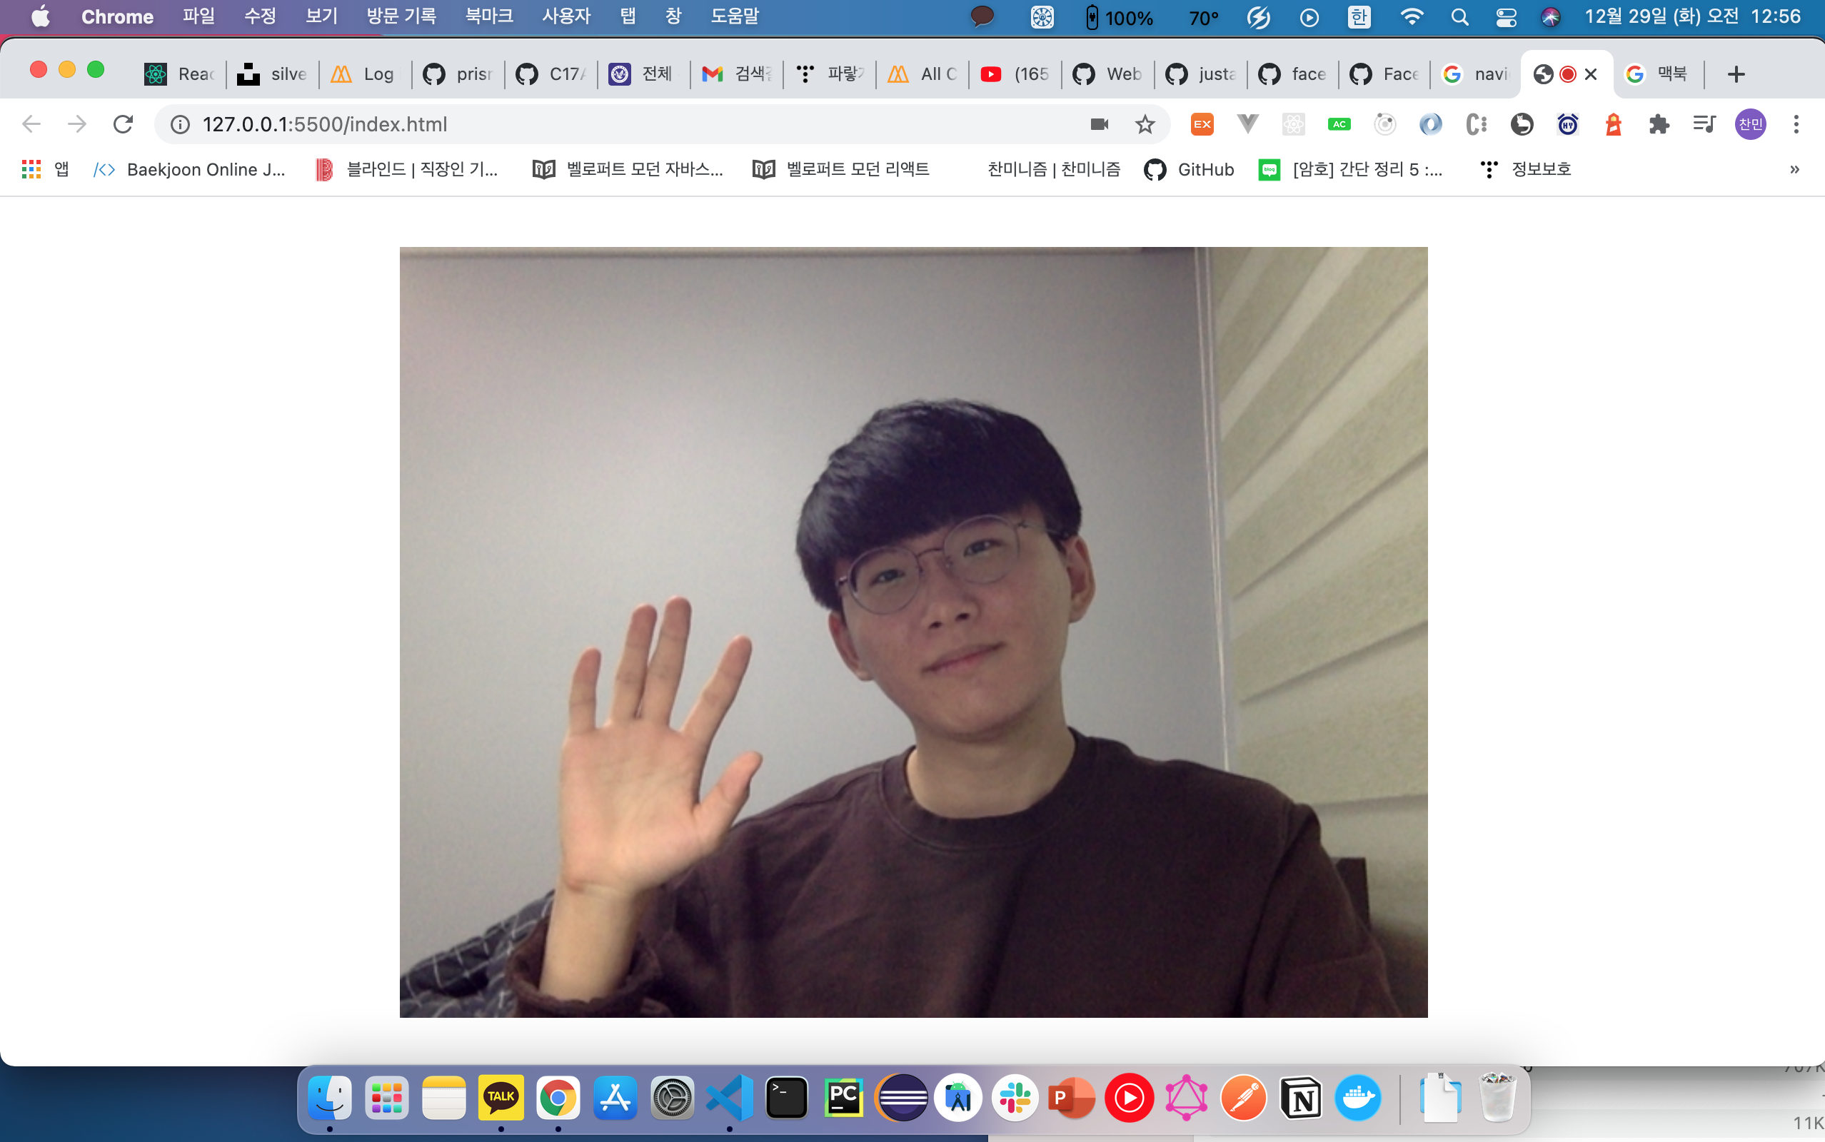This screenshot has height=1142, width=1825.
Task: Switch to the YouTube (165 tab
Action: [x=1016, y=74]
